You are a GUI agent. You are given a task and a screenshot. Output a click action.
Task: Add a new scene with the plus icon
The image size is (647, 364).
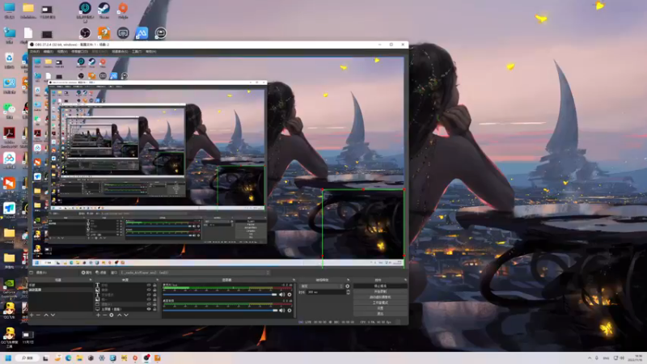point(32,315)
